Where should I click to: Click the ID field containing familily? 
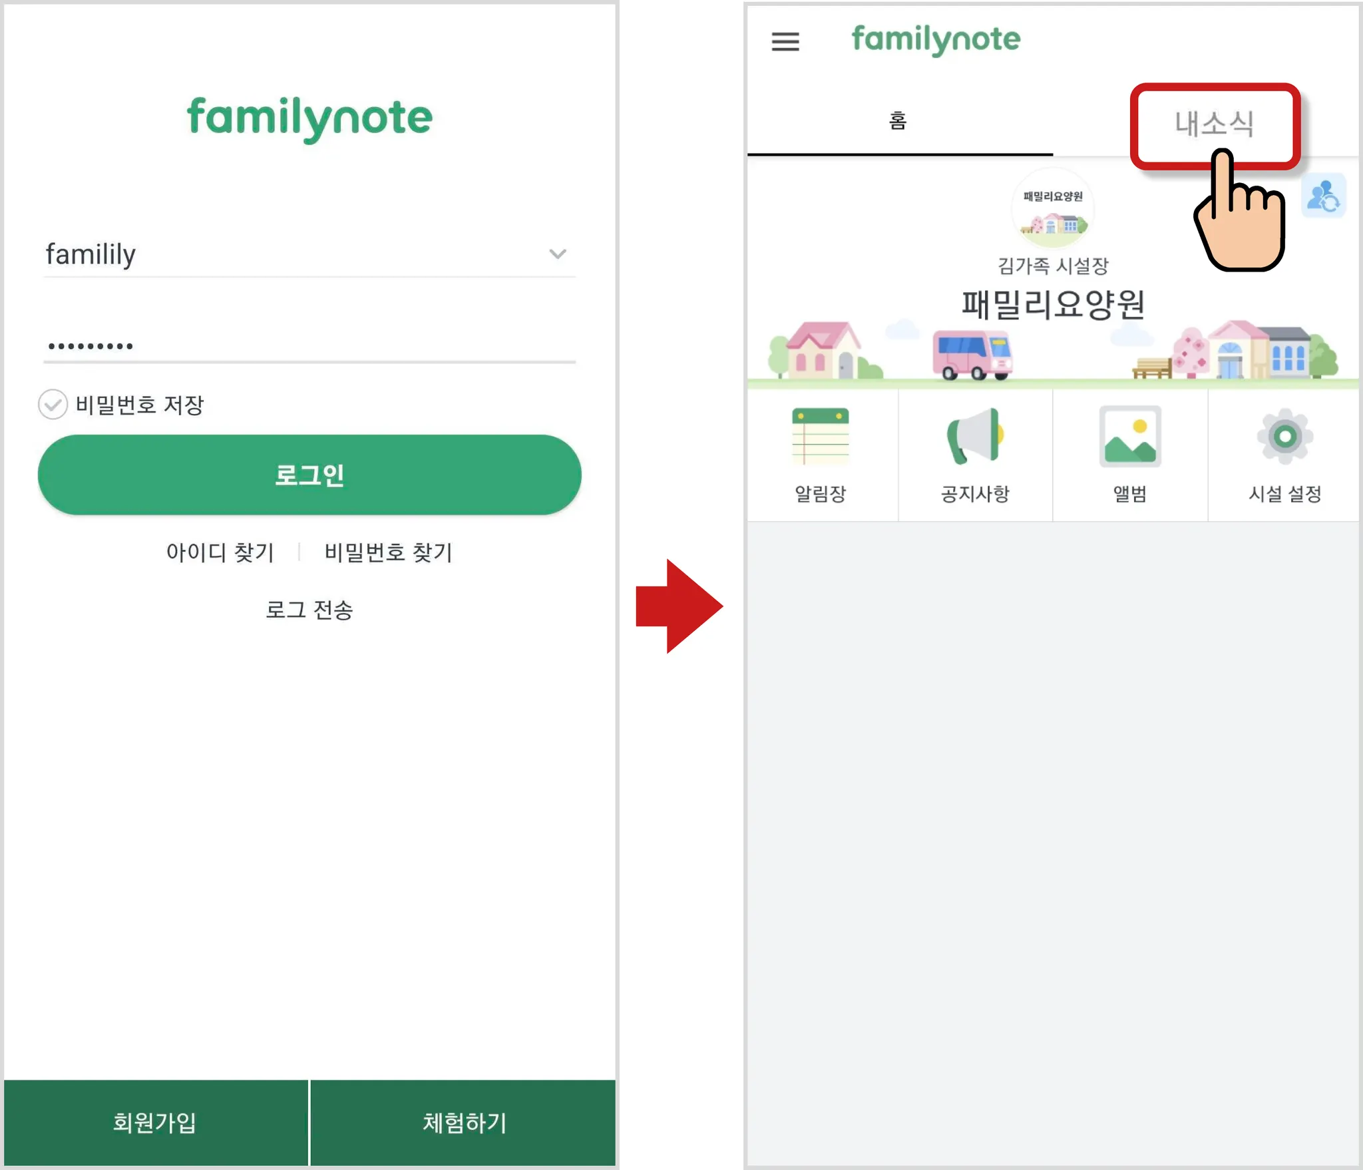[309, 254]
